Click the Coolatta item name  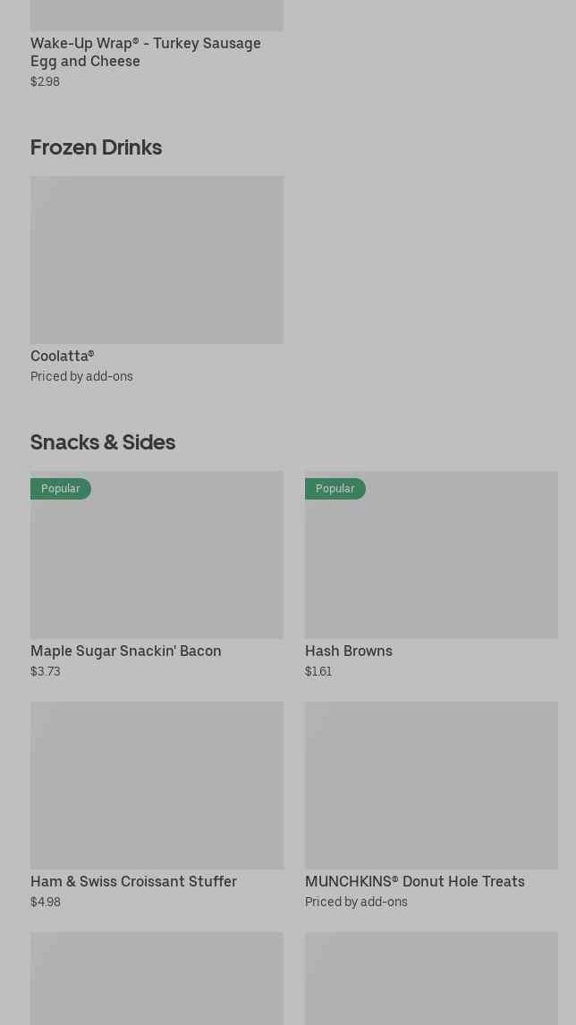62,356
